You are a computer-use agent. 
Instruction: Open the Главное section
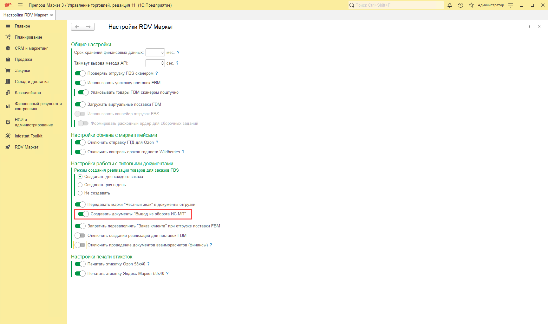point(23,26)
